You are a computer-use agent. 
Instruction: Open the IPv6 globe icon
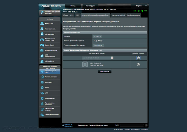[x=42, y=88]
